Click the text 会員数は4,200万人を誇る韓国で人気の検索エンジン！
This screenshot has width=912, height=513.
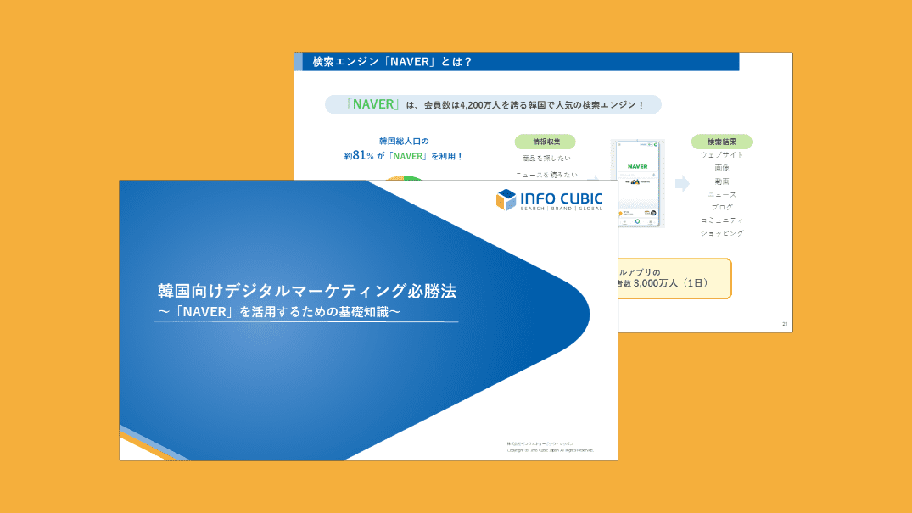[534, 104]
